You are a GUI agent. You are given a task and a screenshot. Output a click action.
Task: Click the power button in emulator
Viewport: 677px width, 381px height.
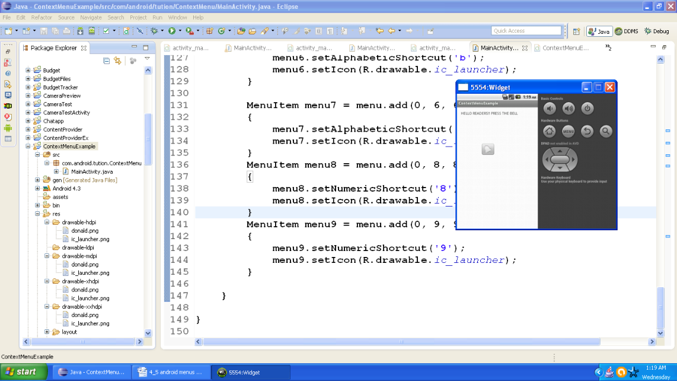click(x=587, y=109)
